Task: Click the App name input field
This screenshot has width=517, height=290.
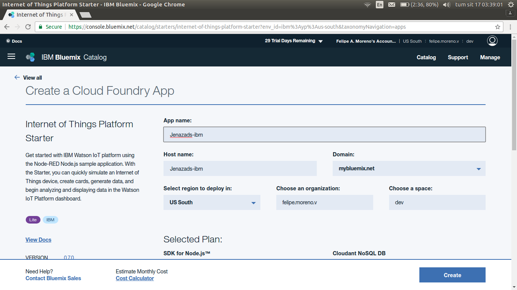Action: (324, 134)
